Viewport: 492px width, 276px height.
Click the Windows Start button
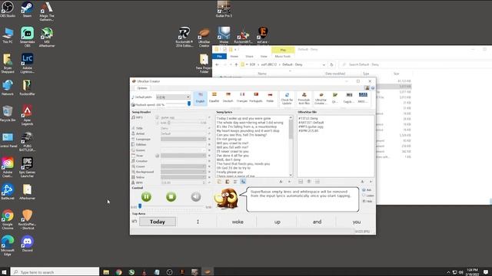(5, 271)
